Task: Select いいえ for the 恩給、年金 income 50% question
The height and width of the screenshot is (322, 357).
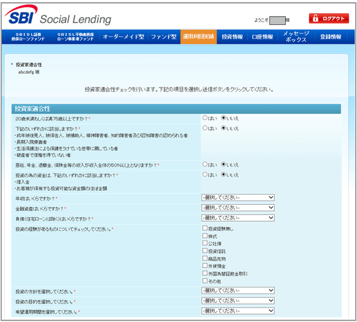Action: [x=223, y=164]
